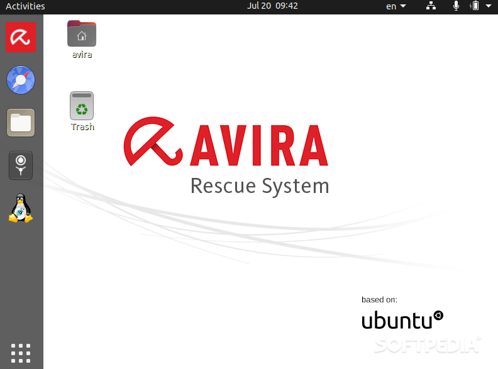Expand the system menu arrow
The image size is (498, 369).
489,6
